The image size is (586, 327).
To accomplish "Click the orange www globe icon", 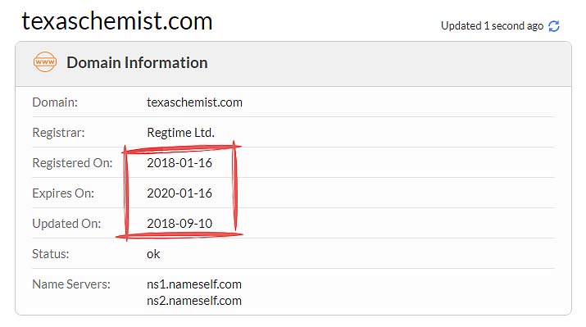I will 45,62.
